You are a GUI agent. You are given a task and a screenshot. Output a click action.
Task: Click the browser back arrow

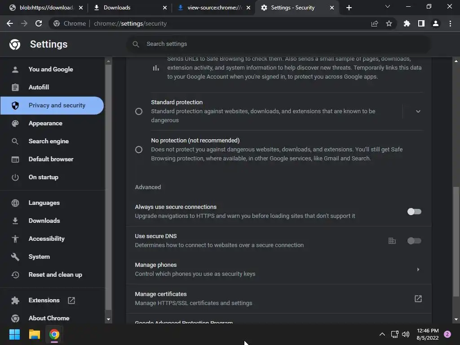10,23
